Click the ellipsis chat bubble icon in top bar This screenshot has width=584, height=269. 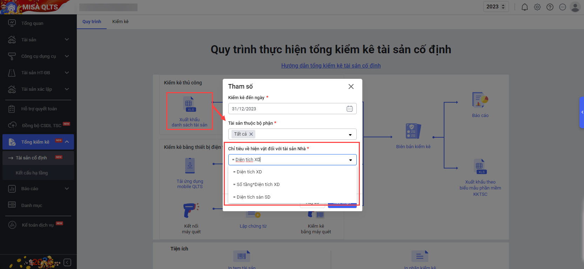563,7
